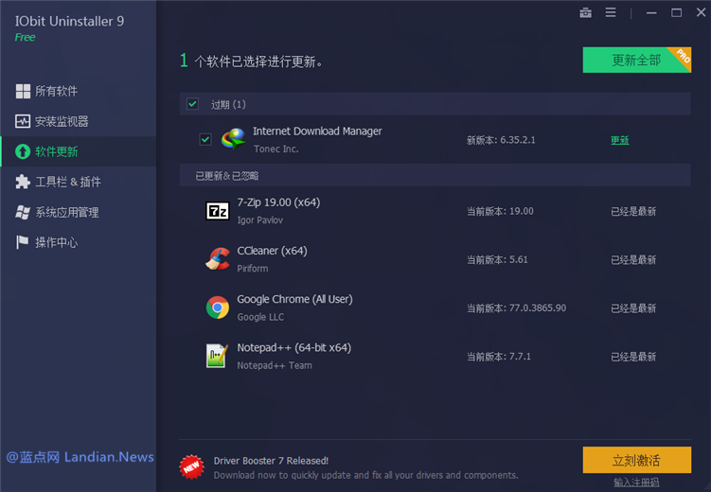
Task: Click the 工具栏 & 插件 puzzle icon
Action: pos(23,182)
